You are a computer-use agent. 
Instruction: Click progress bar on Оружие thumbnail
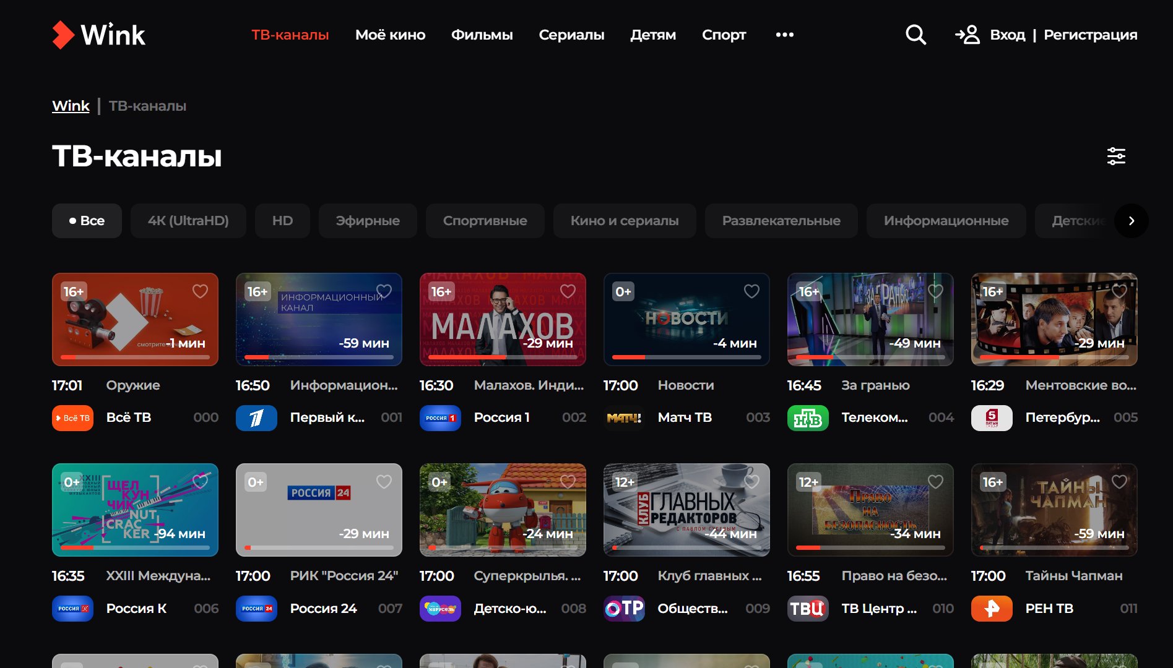(135, 357)
